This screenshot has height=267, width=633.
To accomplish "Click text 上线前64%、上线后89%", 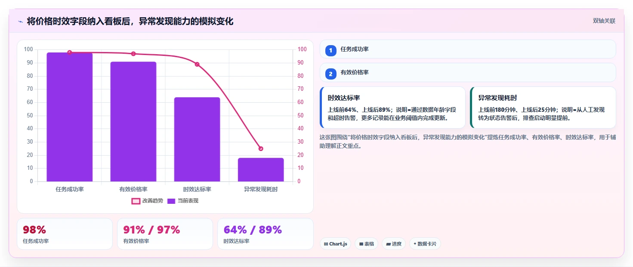I will point(359,110).
